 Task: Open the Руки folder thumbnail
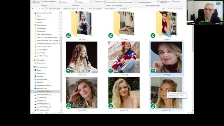[166, 24]
